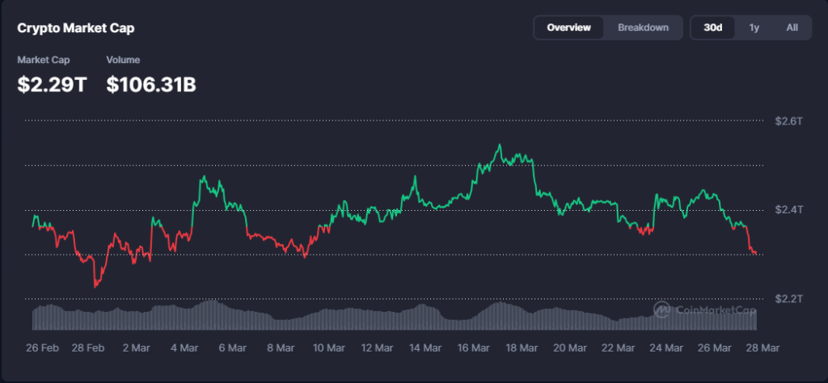Click the volume bars under the chart

(x=388, y=317)
